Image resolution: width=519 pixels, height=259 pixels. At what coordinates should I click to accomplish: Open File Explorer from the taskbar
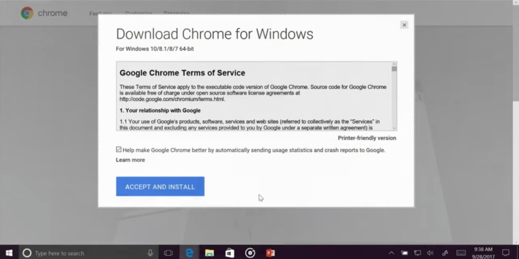(209, 253)
